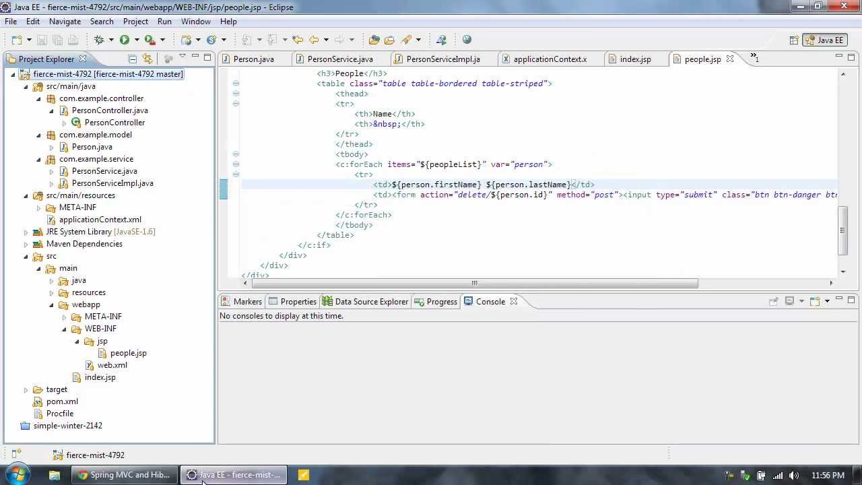Minimize the Project Explorer view

click(x=195, y=57)
